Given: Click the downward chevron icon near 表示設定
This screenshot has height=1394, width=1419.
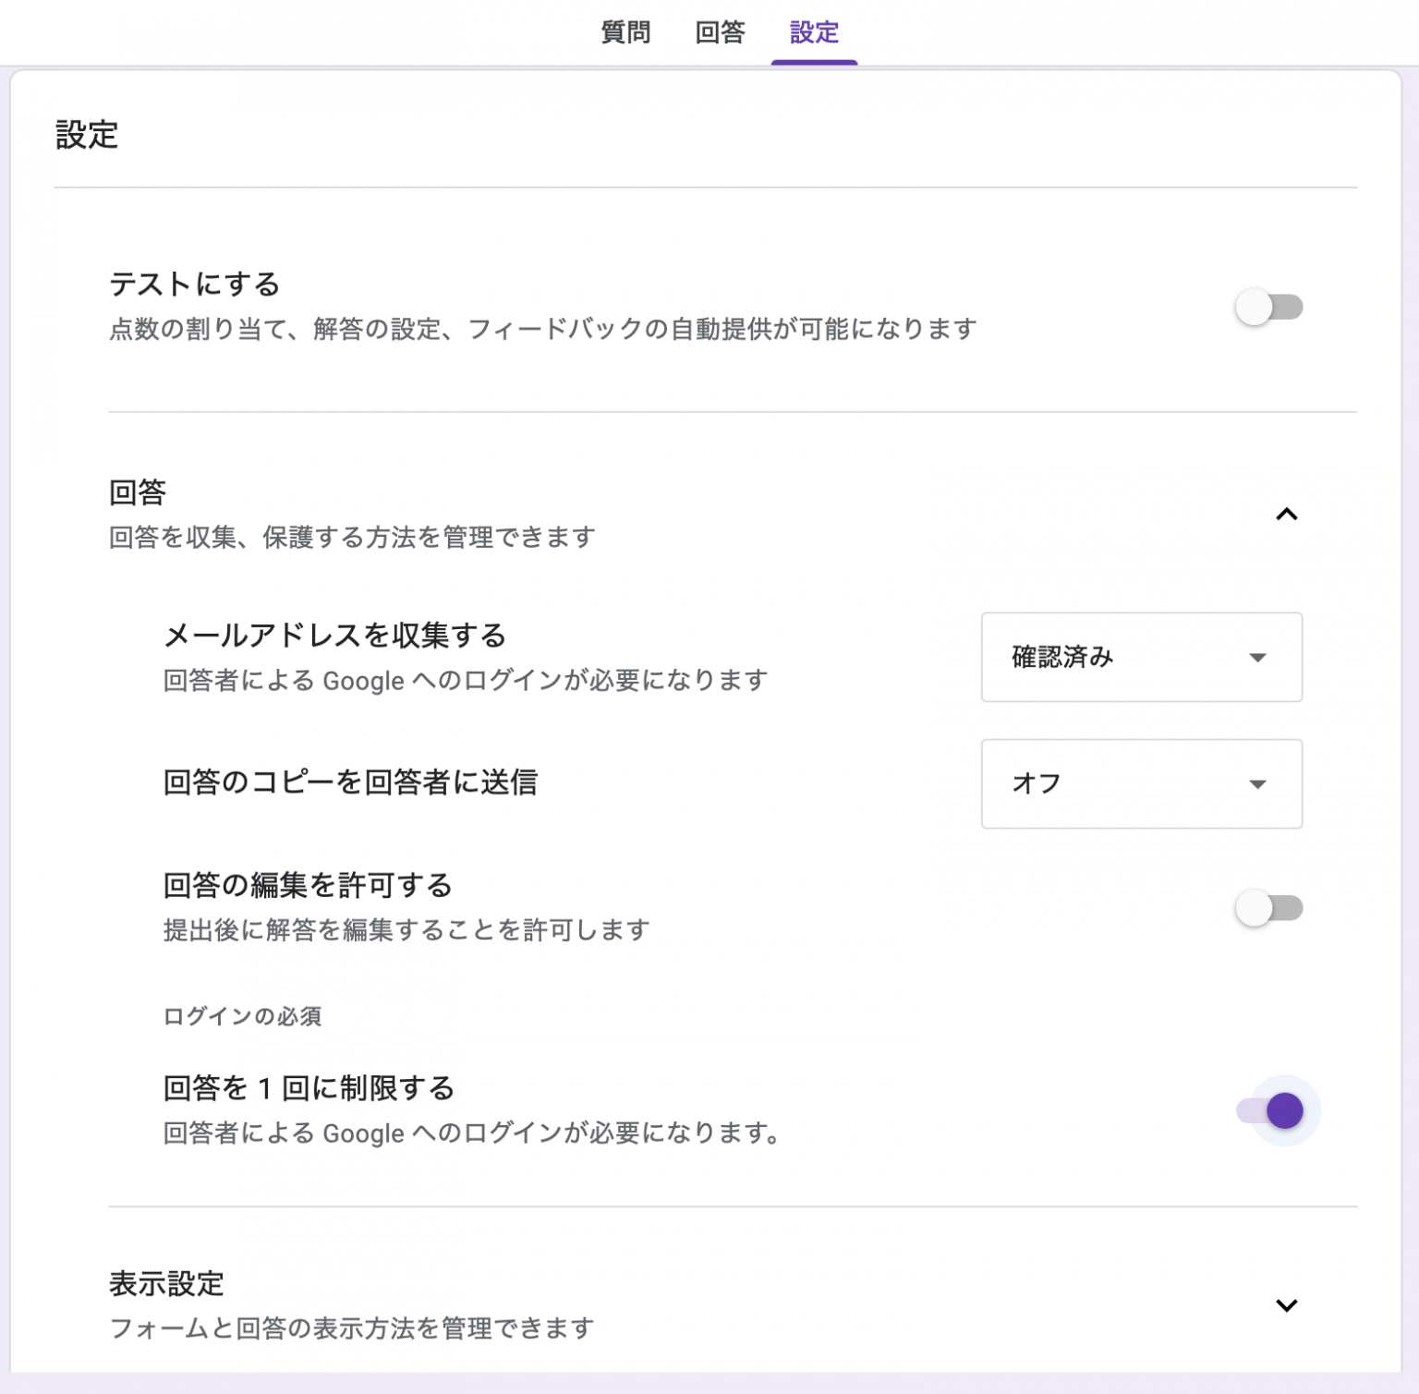Looking at the screenshot, I should click(1286, 1305).
